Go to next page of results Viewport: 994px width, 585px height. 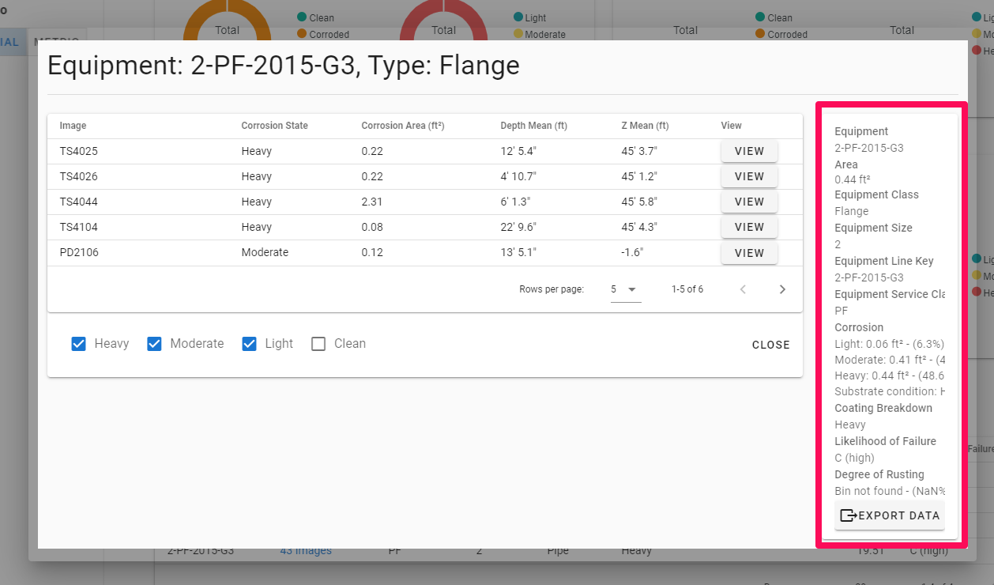pyautogui.click(x=782, y=289)
